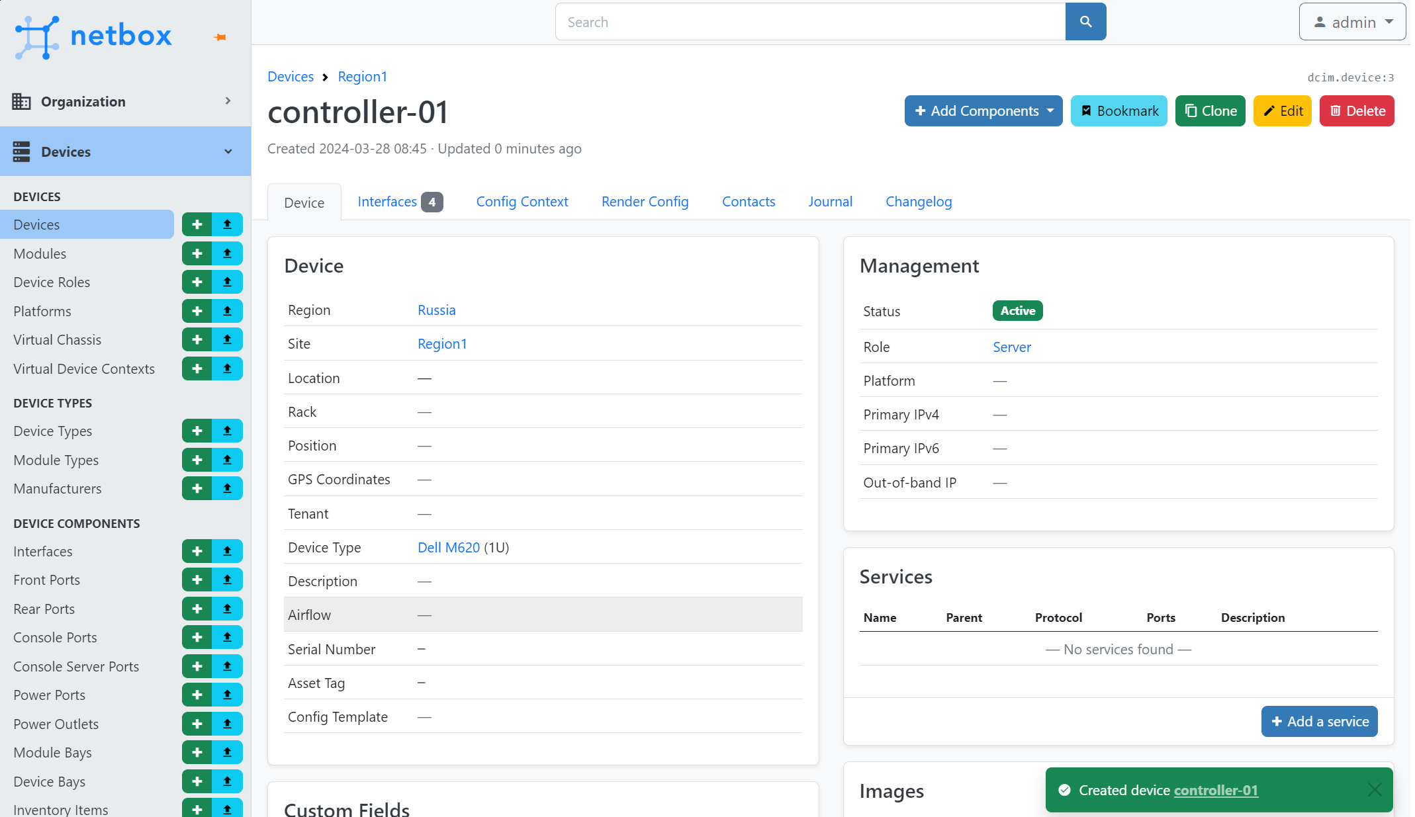Add a new Interface via plus icon
The height and width of the screenshot is (817, 1415).
point(197,551)
